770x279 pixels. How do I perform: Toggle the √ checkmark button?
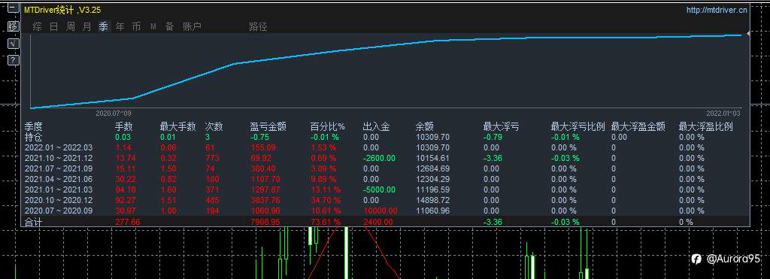14,44
